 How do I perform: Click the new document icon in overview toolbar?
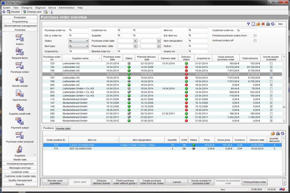click(x=253, y=24)
